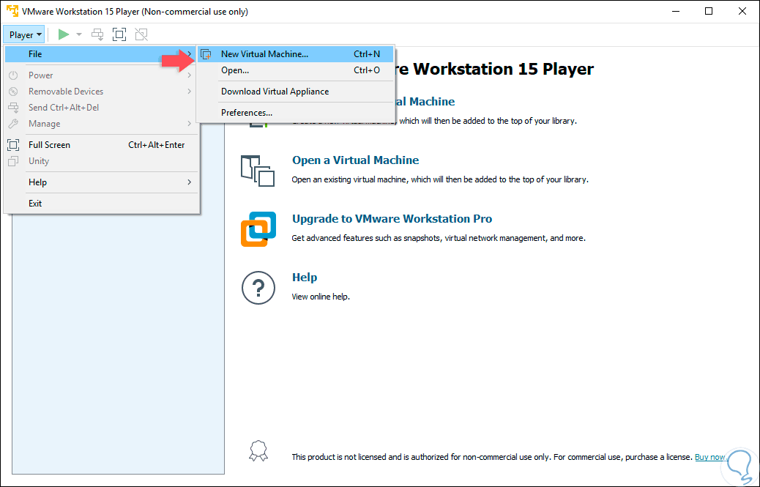The width and height of the screenshot is (760, 487).
Task: Close the VMware Player window
Action: click(x=742, y=11)
